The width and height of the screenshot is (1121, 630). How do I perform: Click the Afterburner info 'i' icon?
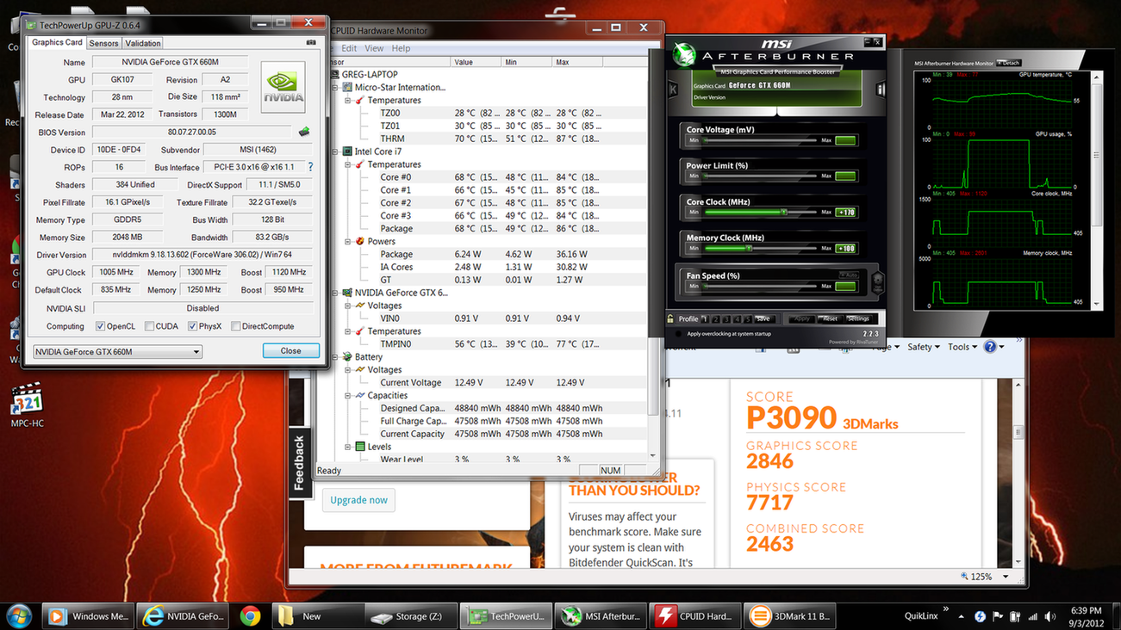pos(880,89)
